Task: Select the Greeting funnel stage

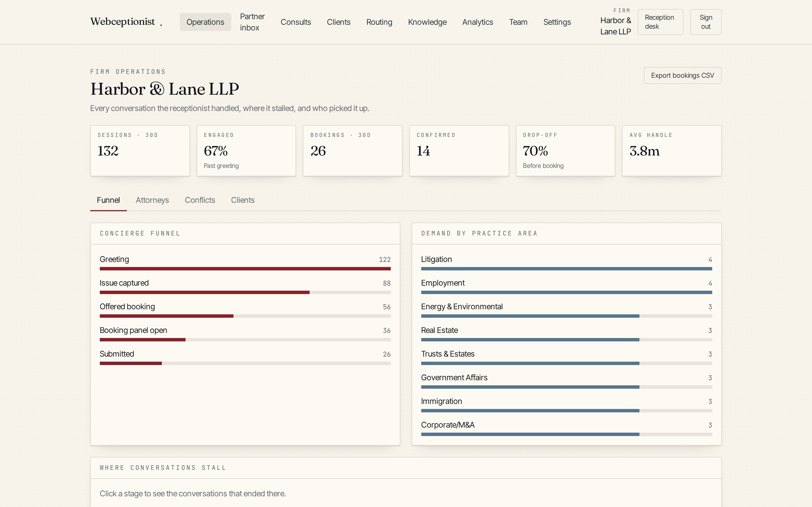Action: point(245,263)
